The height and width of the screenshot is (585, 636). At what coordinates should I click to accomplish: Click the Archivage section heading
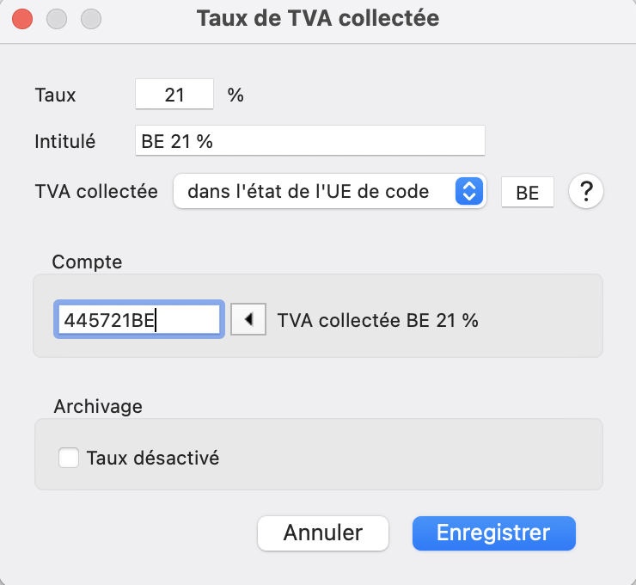point(98,406)
